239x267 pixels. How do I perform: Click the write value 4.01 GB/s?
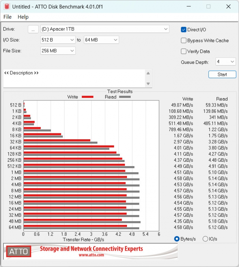[183, 148]
